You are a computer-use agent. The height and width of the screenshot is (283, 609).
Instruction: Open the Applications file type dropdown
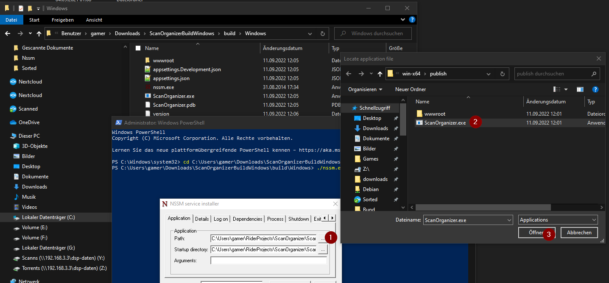(558, 220)
